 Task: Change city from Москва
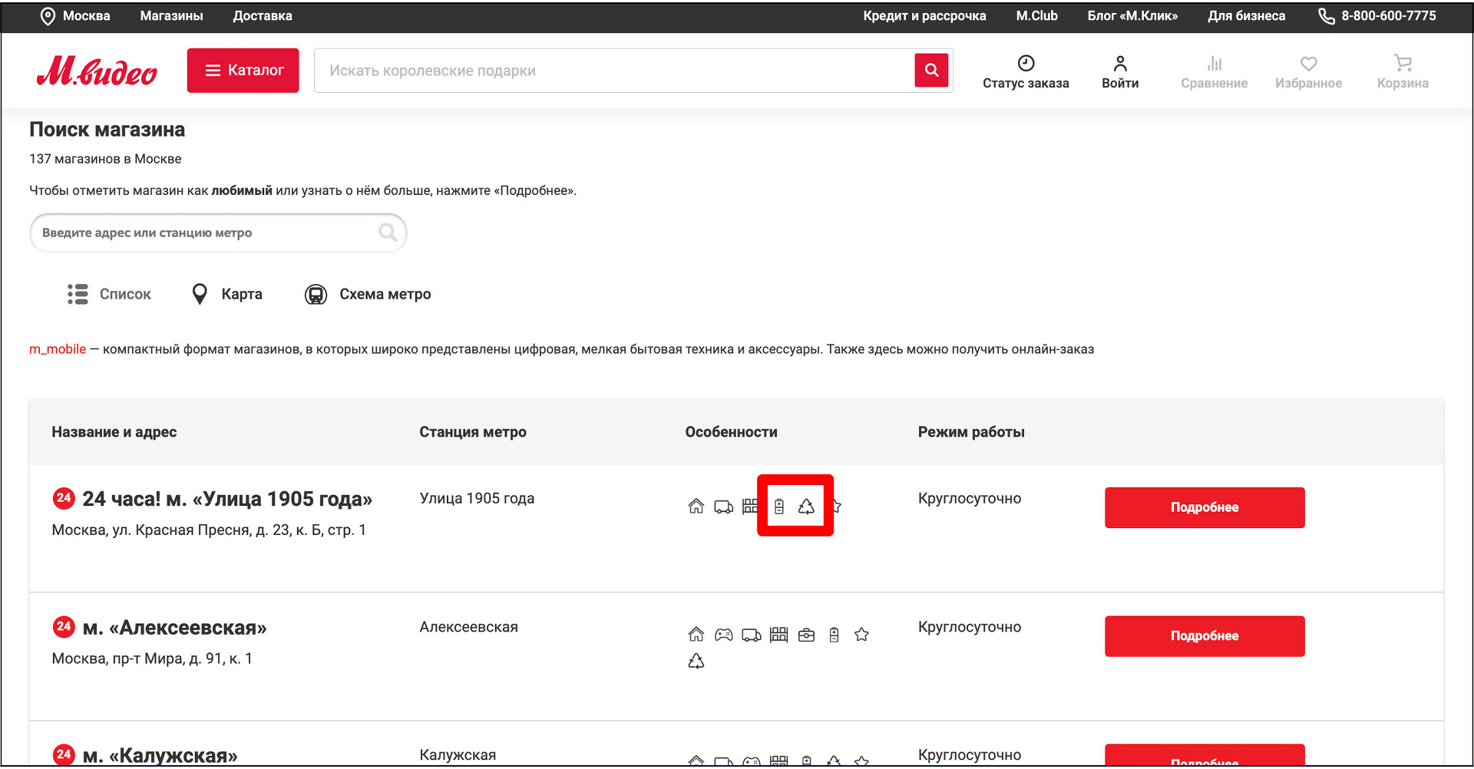75,16
